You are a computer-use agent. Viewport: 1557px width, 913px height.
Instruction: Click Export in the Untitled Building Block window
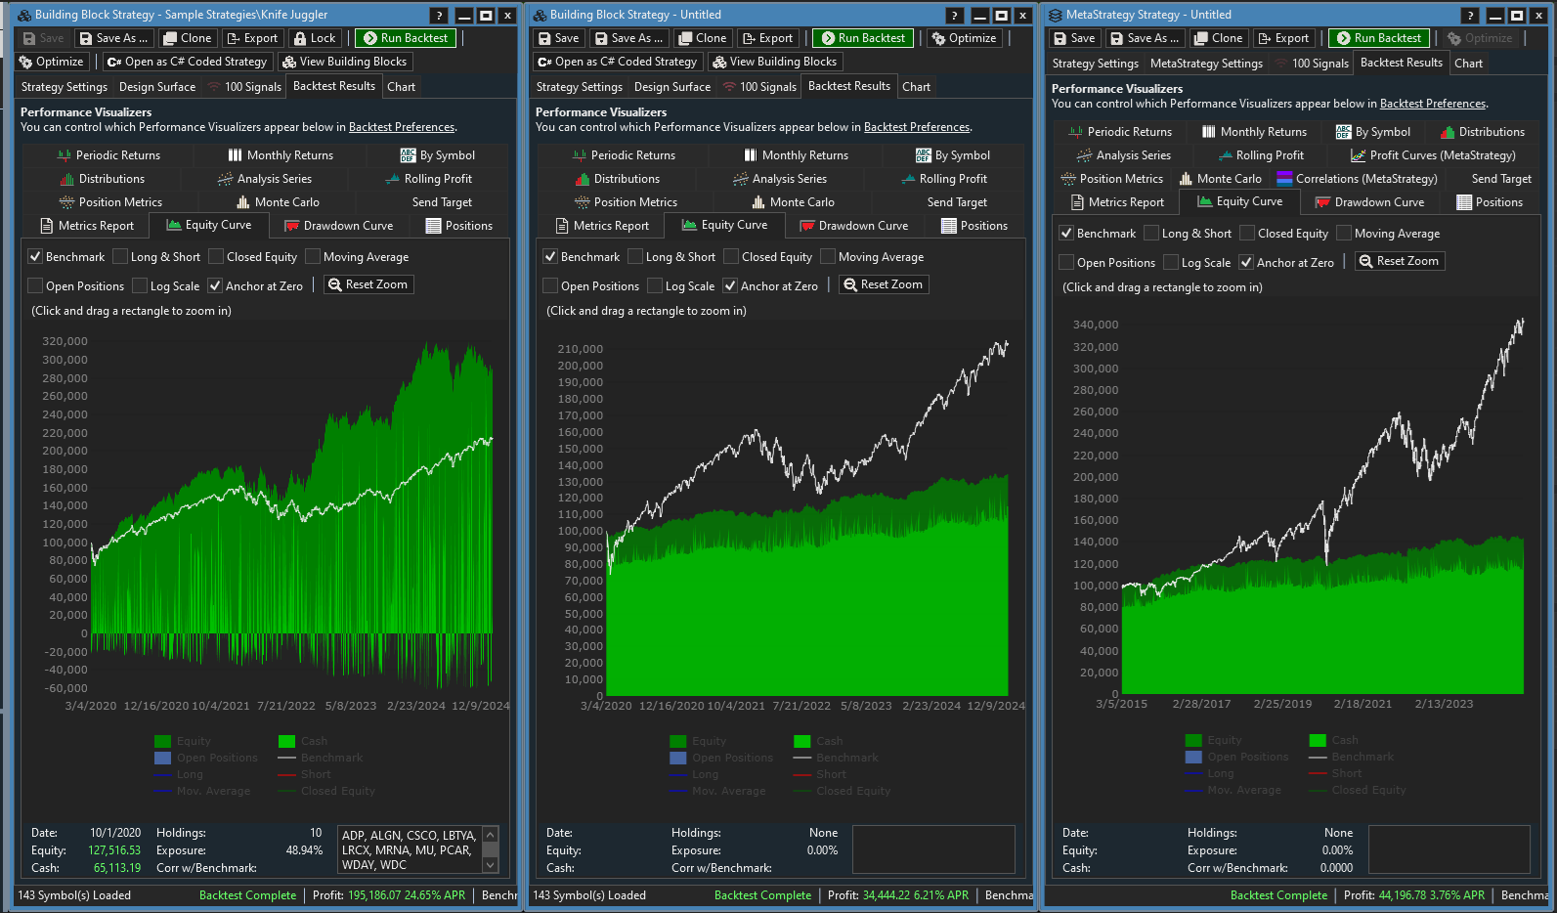tap(767, 38)
